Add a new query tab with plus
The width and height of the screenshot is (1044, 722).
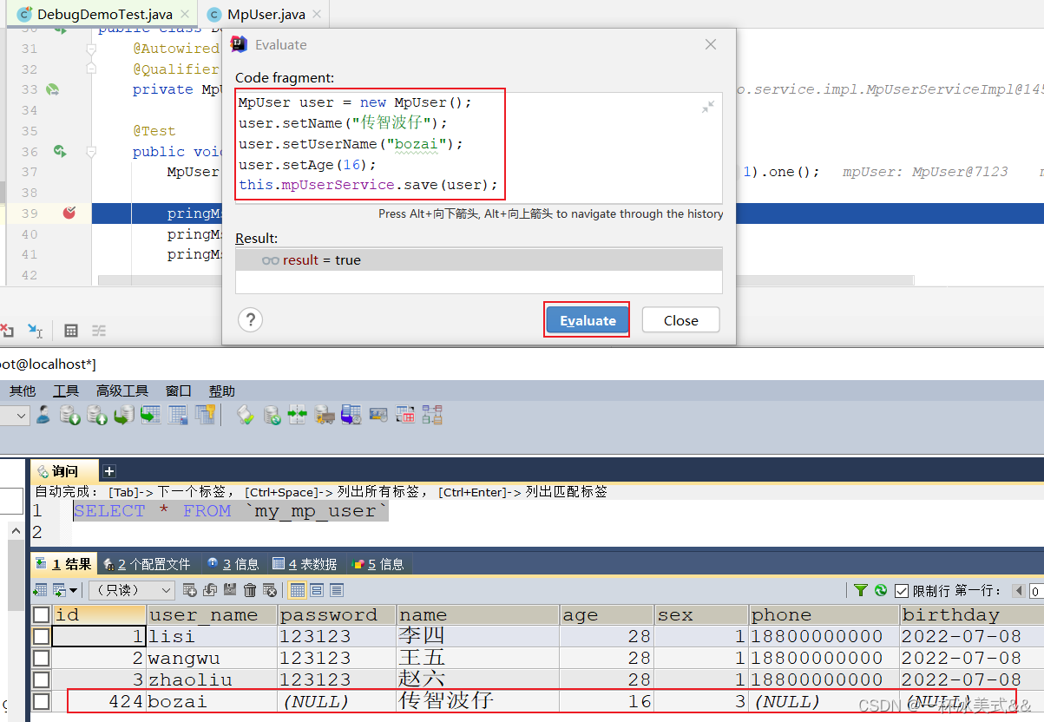(x=108, y=471)
